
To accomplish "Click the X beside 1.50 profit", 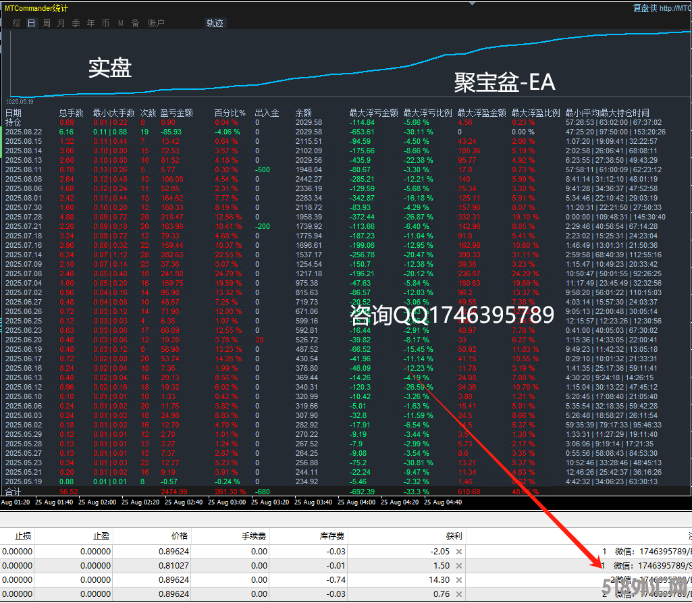I will [x=459, y=566].
